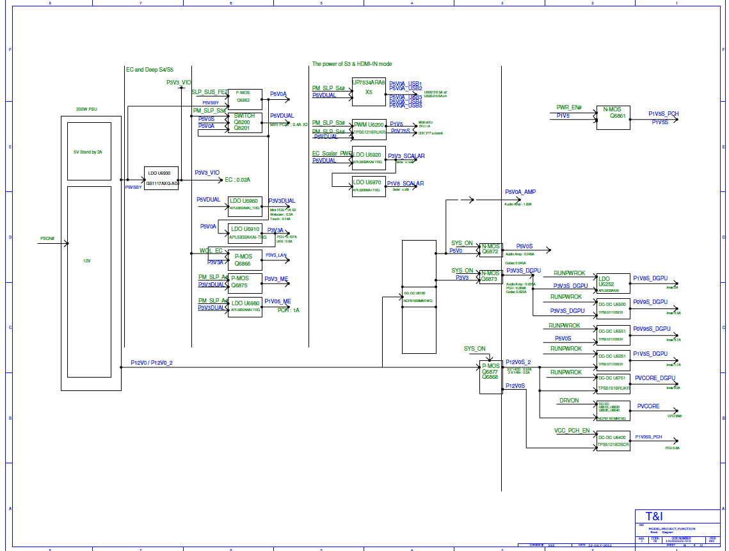Select the DC-DC U6251 block
The width and height of the screenshot is (729, 551).
coord(614,360)
